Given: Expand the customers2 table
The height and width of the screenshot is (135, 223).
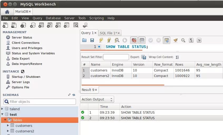Looking at the screenshot, I should 8,131.
